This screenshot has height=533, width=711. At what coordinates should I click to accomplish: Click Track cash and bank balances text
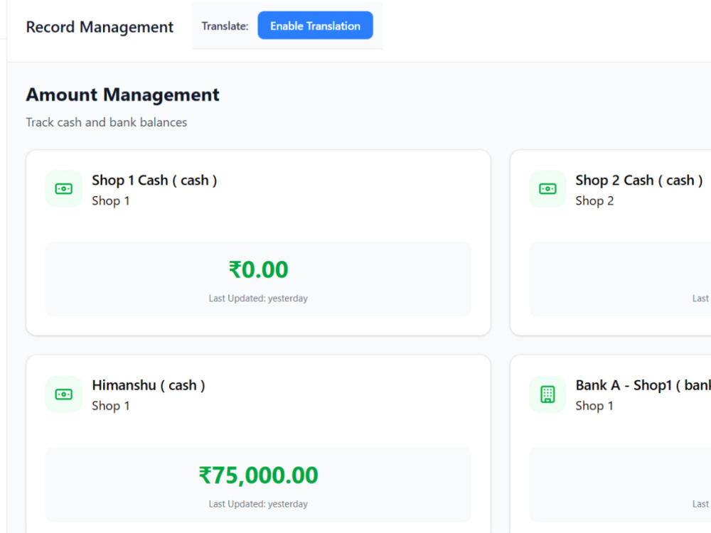click(x=107, y=122)
